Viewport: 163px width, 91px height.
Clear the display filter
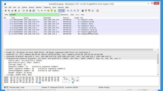click(x=72, y=15)
